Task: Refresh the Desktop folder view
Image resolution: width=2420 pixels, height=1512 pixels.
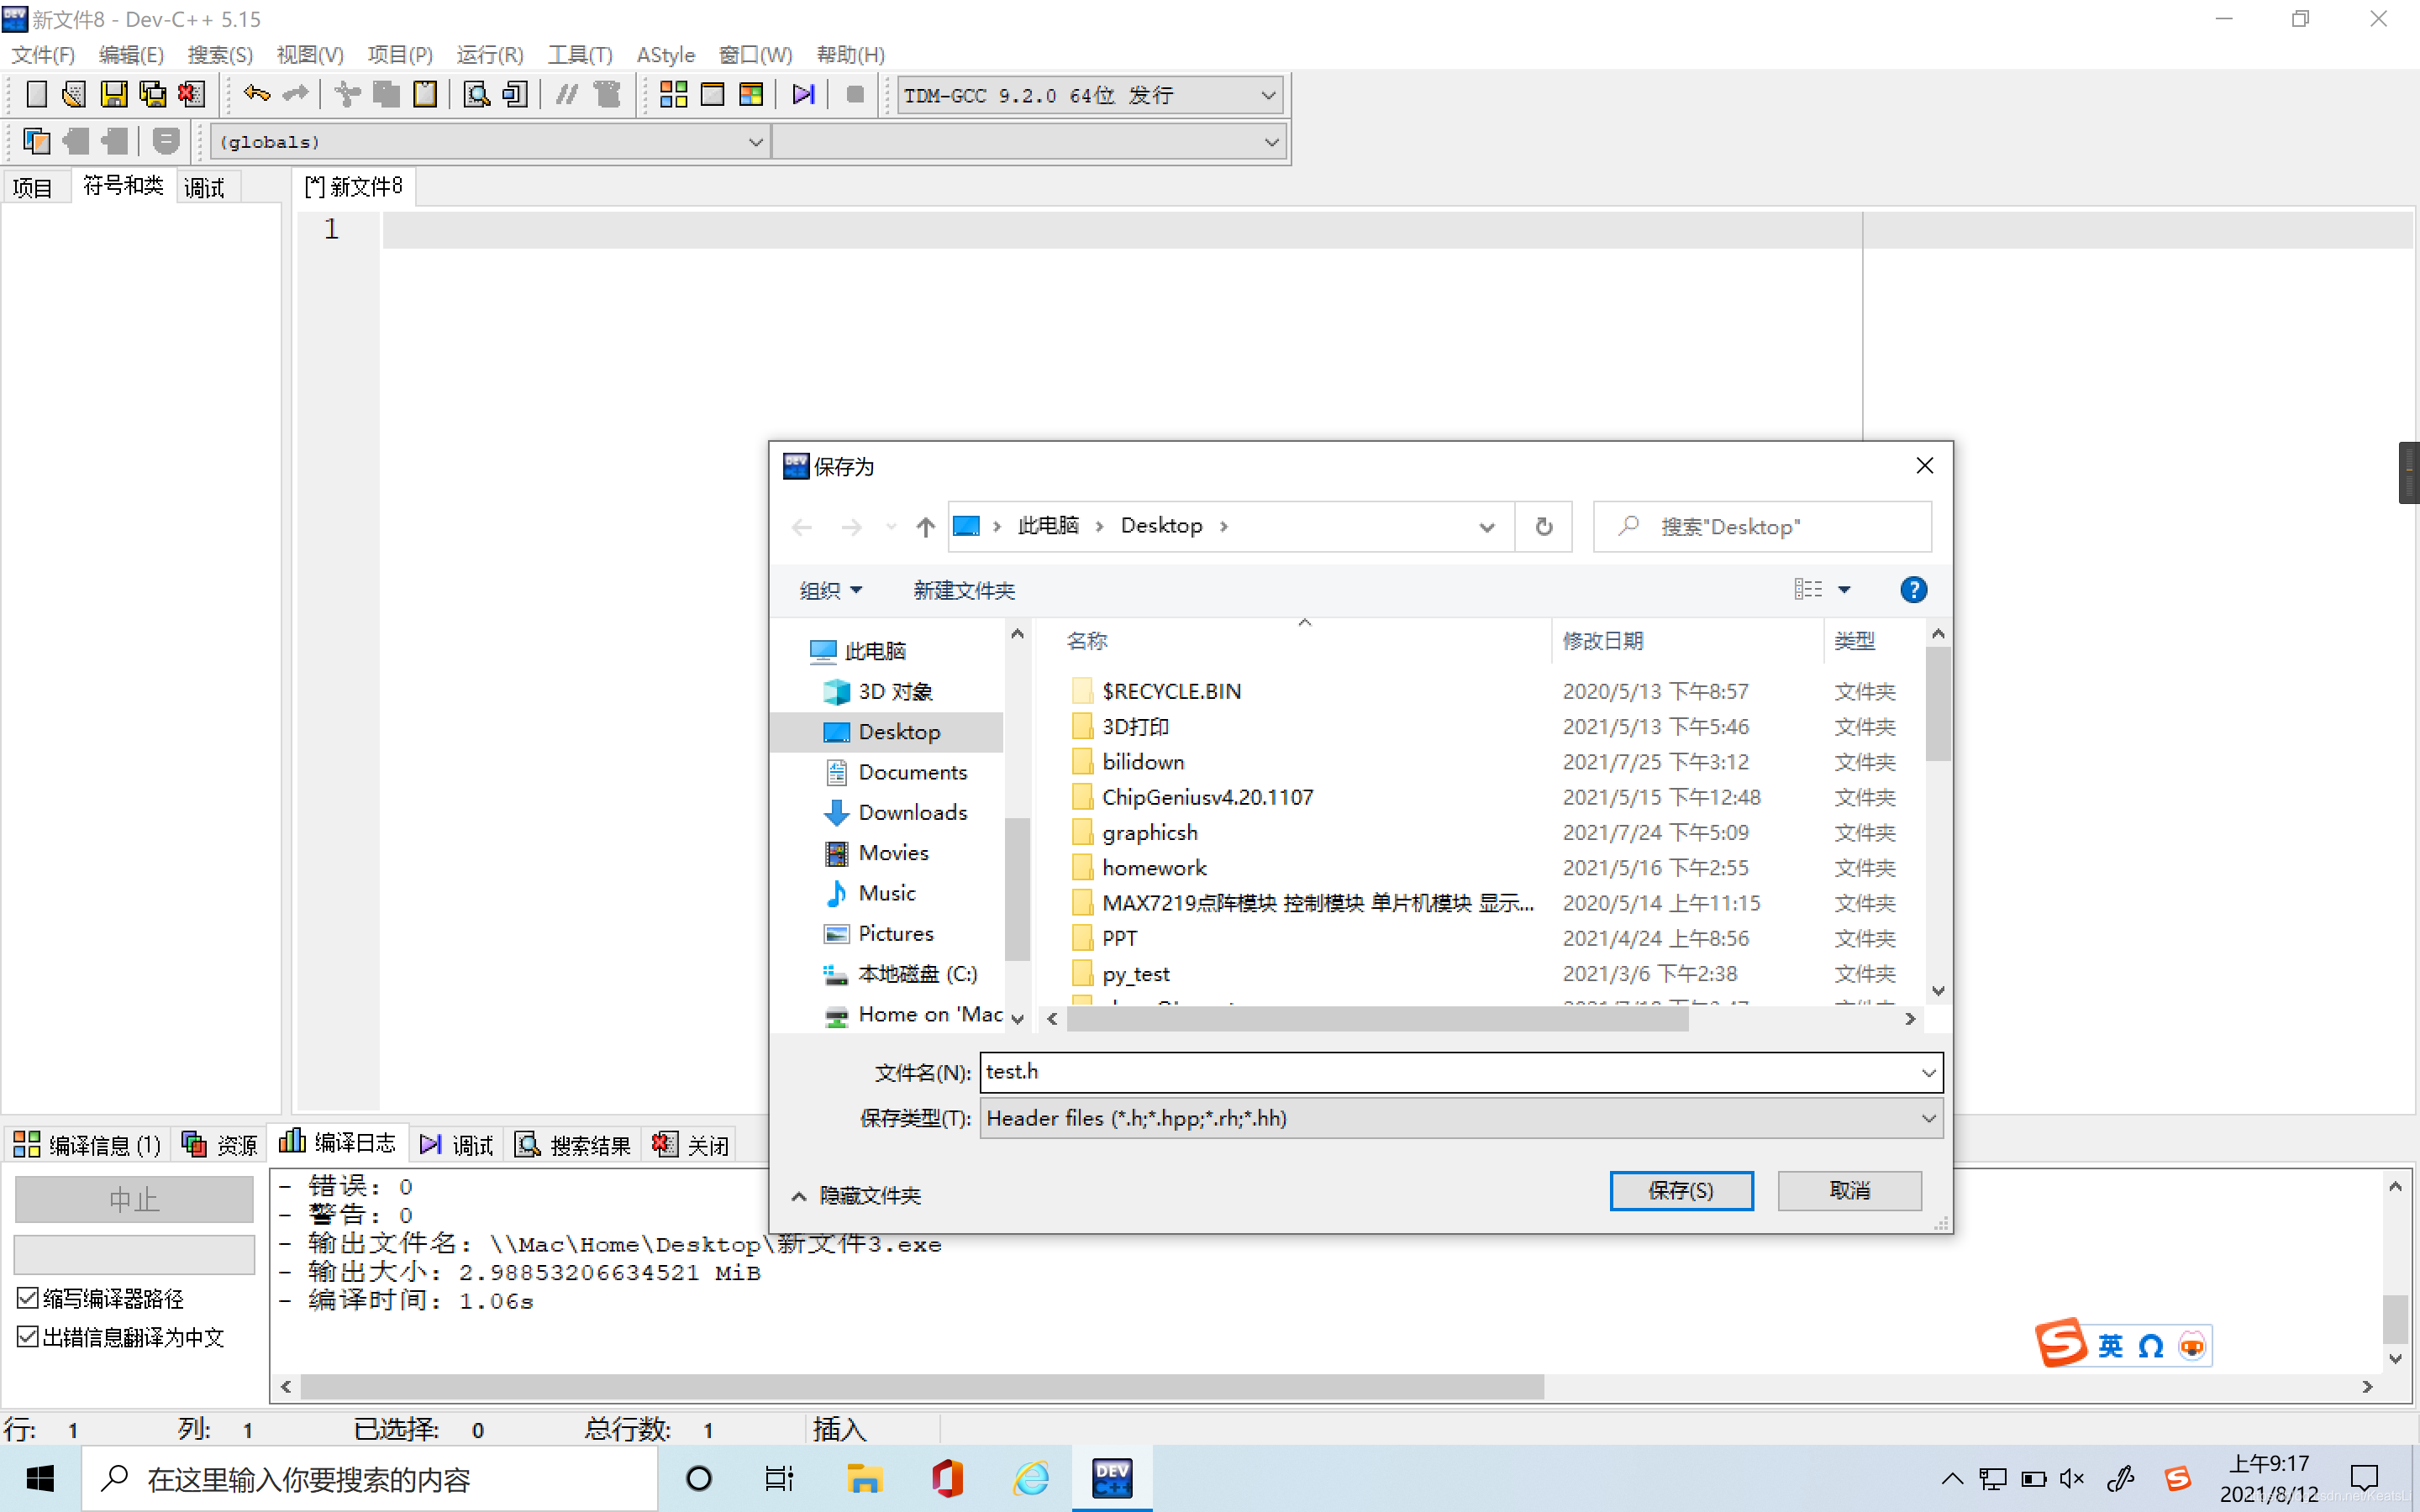Action: click(1544, 526)
